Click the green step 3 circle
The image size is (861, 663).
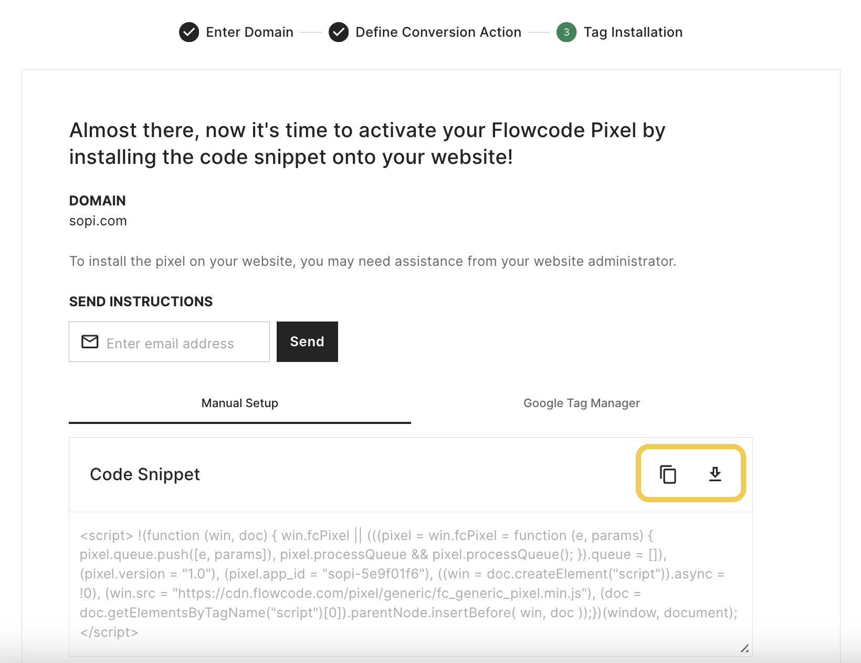coord(566,32)
